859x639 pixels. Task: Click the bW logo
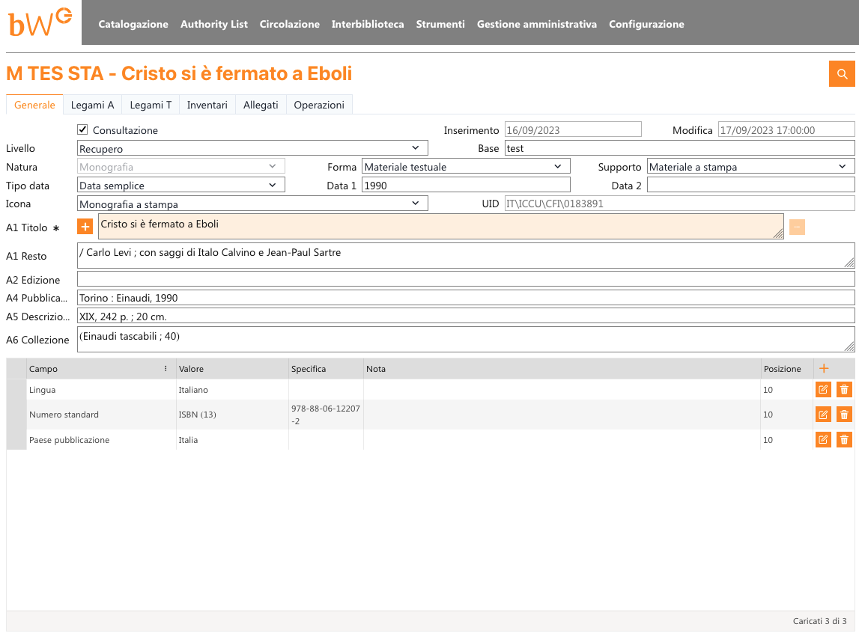tap(40, 22)
